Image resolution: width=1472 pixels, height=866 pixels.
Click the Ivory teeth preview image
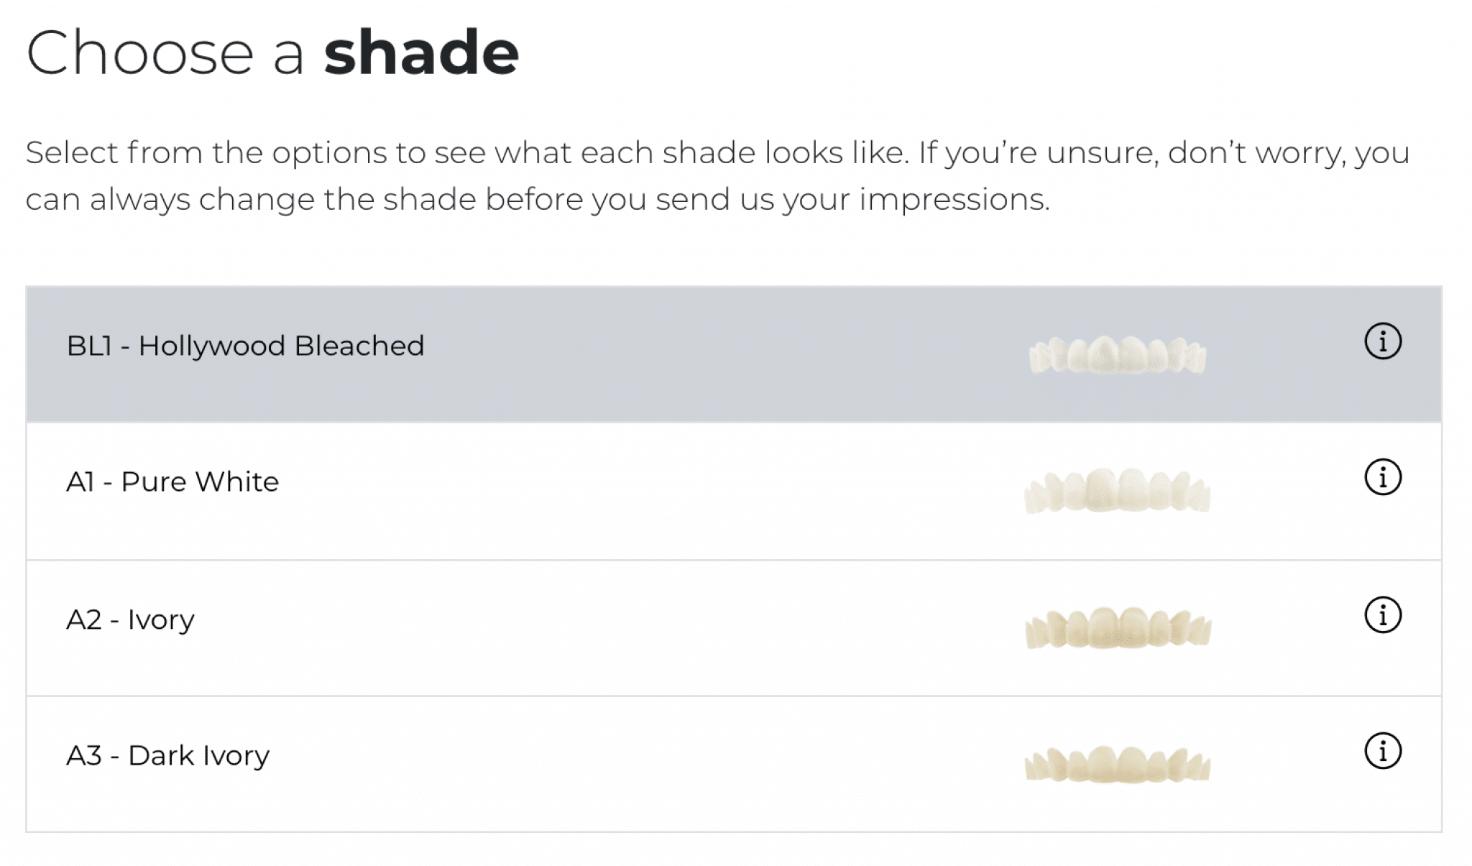pyautogui.click(x=1118, y=628)
